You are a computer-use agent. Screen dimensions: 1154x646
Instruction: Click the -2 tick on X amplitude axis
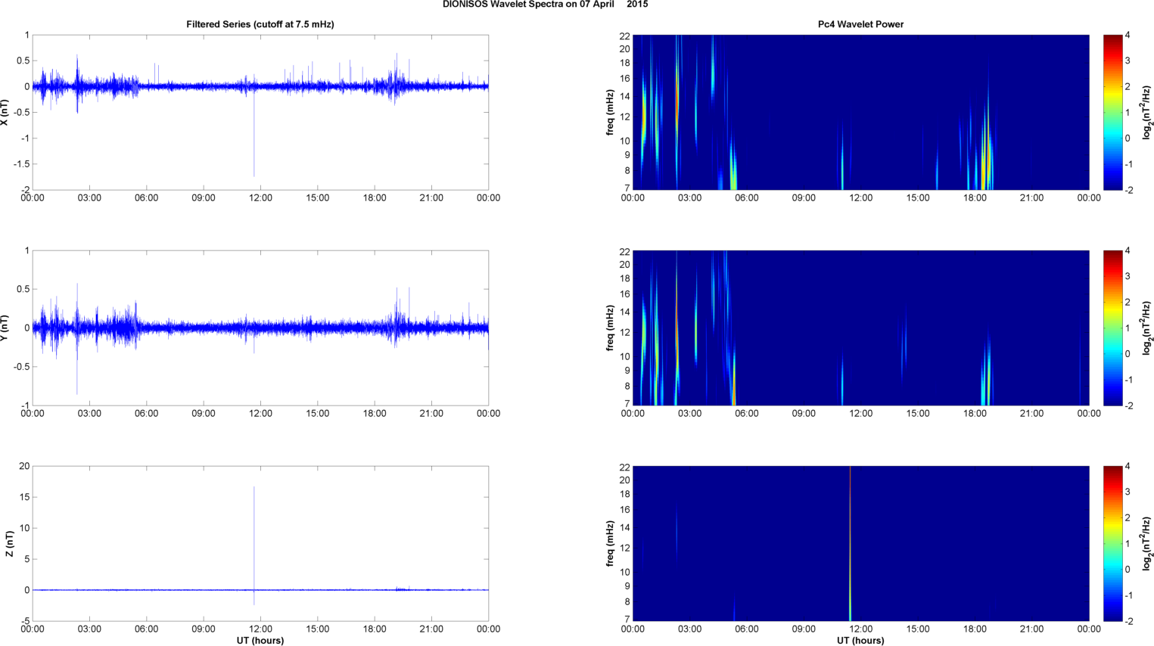pos(25,190)
